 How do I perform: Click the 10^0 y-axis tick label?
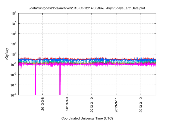(x=14, y=54)
